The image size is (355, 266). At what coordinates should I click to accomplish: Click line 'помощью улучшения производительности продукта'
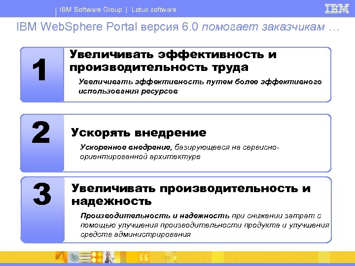[180, 225]
